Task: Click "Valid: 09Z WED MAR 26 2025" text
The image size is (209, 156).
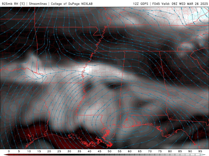Action: (x=185, y=4)
